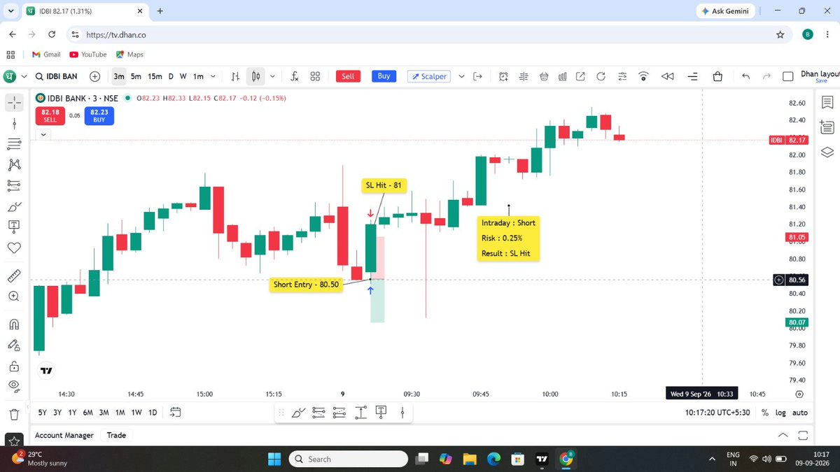Click the blue Buy button in toolbar

[384, 76]
